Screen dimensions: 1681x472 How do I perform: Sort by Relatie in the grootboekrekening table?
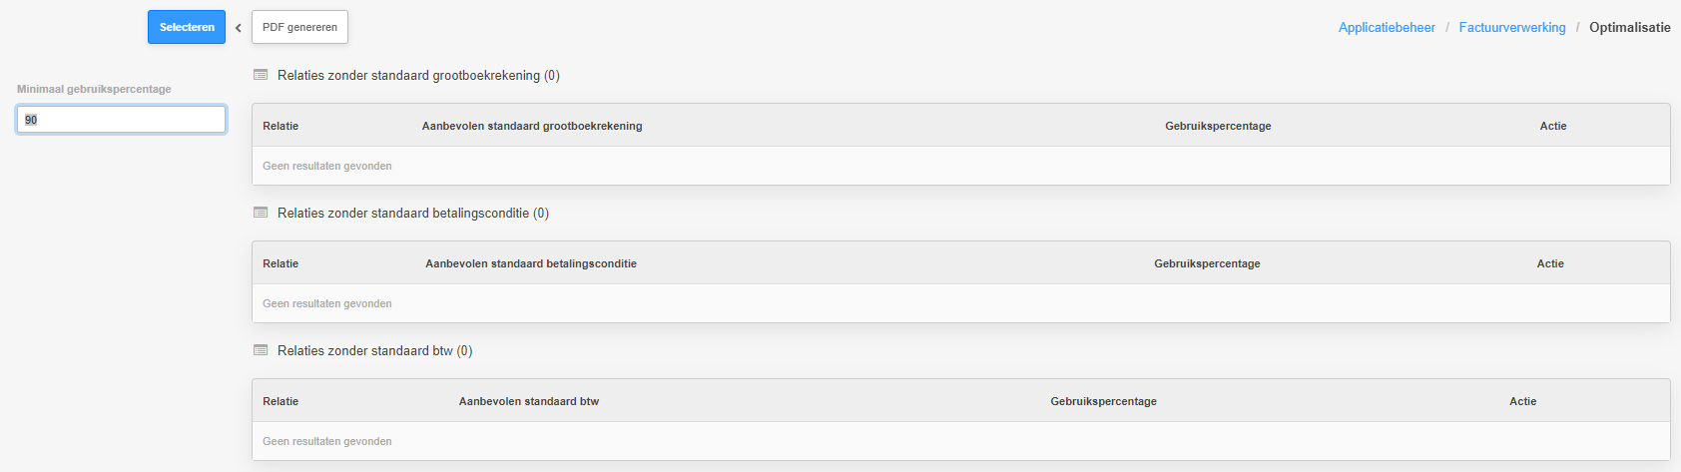[280, 126]
